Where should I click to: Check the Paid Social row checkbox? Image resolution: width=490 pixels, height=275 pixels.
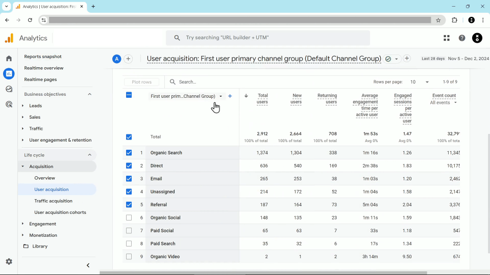[129, 230]
